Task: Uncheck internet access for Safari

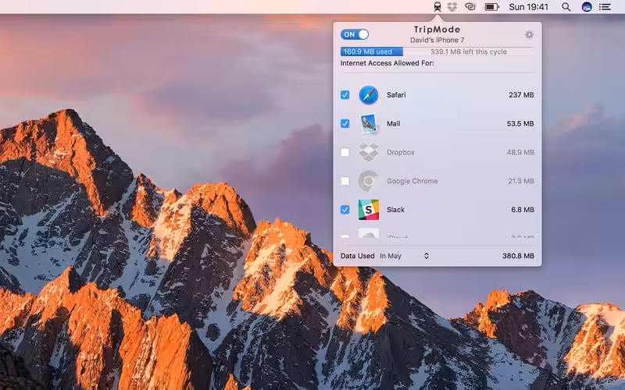Action: click(x=345, y=95)
